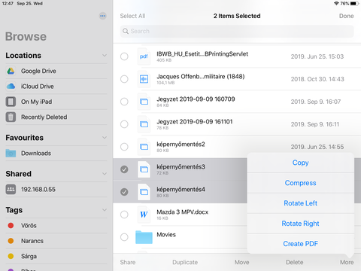Screen dimensions: 361x271
Task: Collapse the Locations section chevron
Action: (x=105, y=56)
